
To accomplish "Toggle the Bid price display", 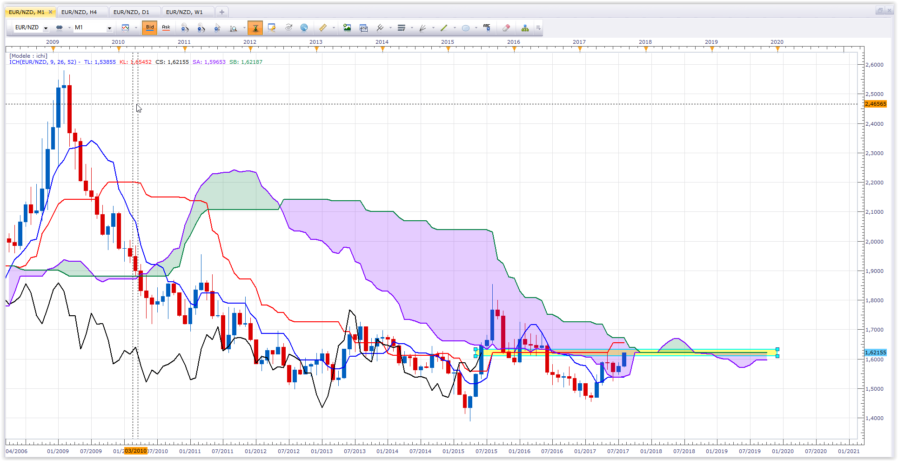I will pos(150,28).
